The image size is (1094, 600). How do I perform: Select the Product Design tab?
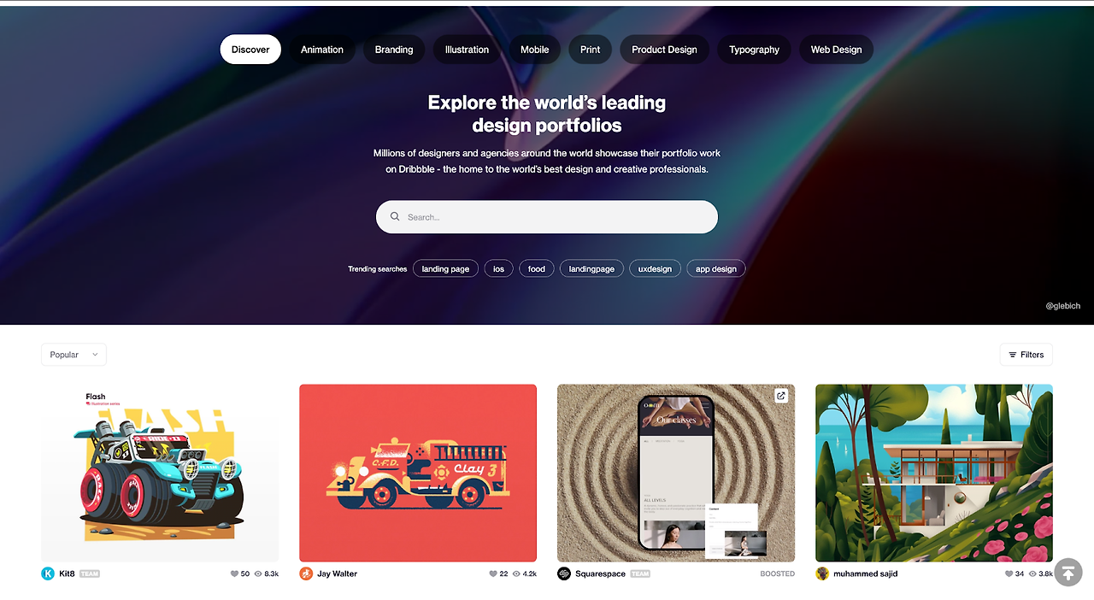pos(664,50)
